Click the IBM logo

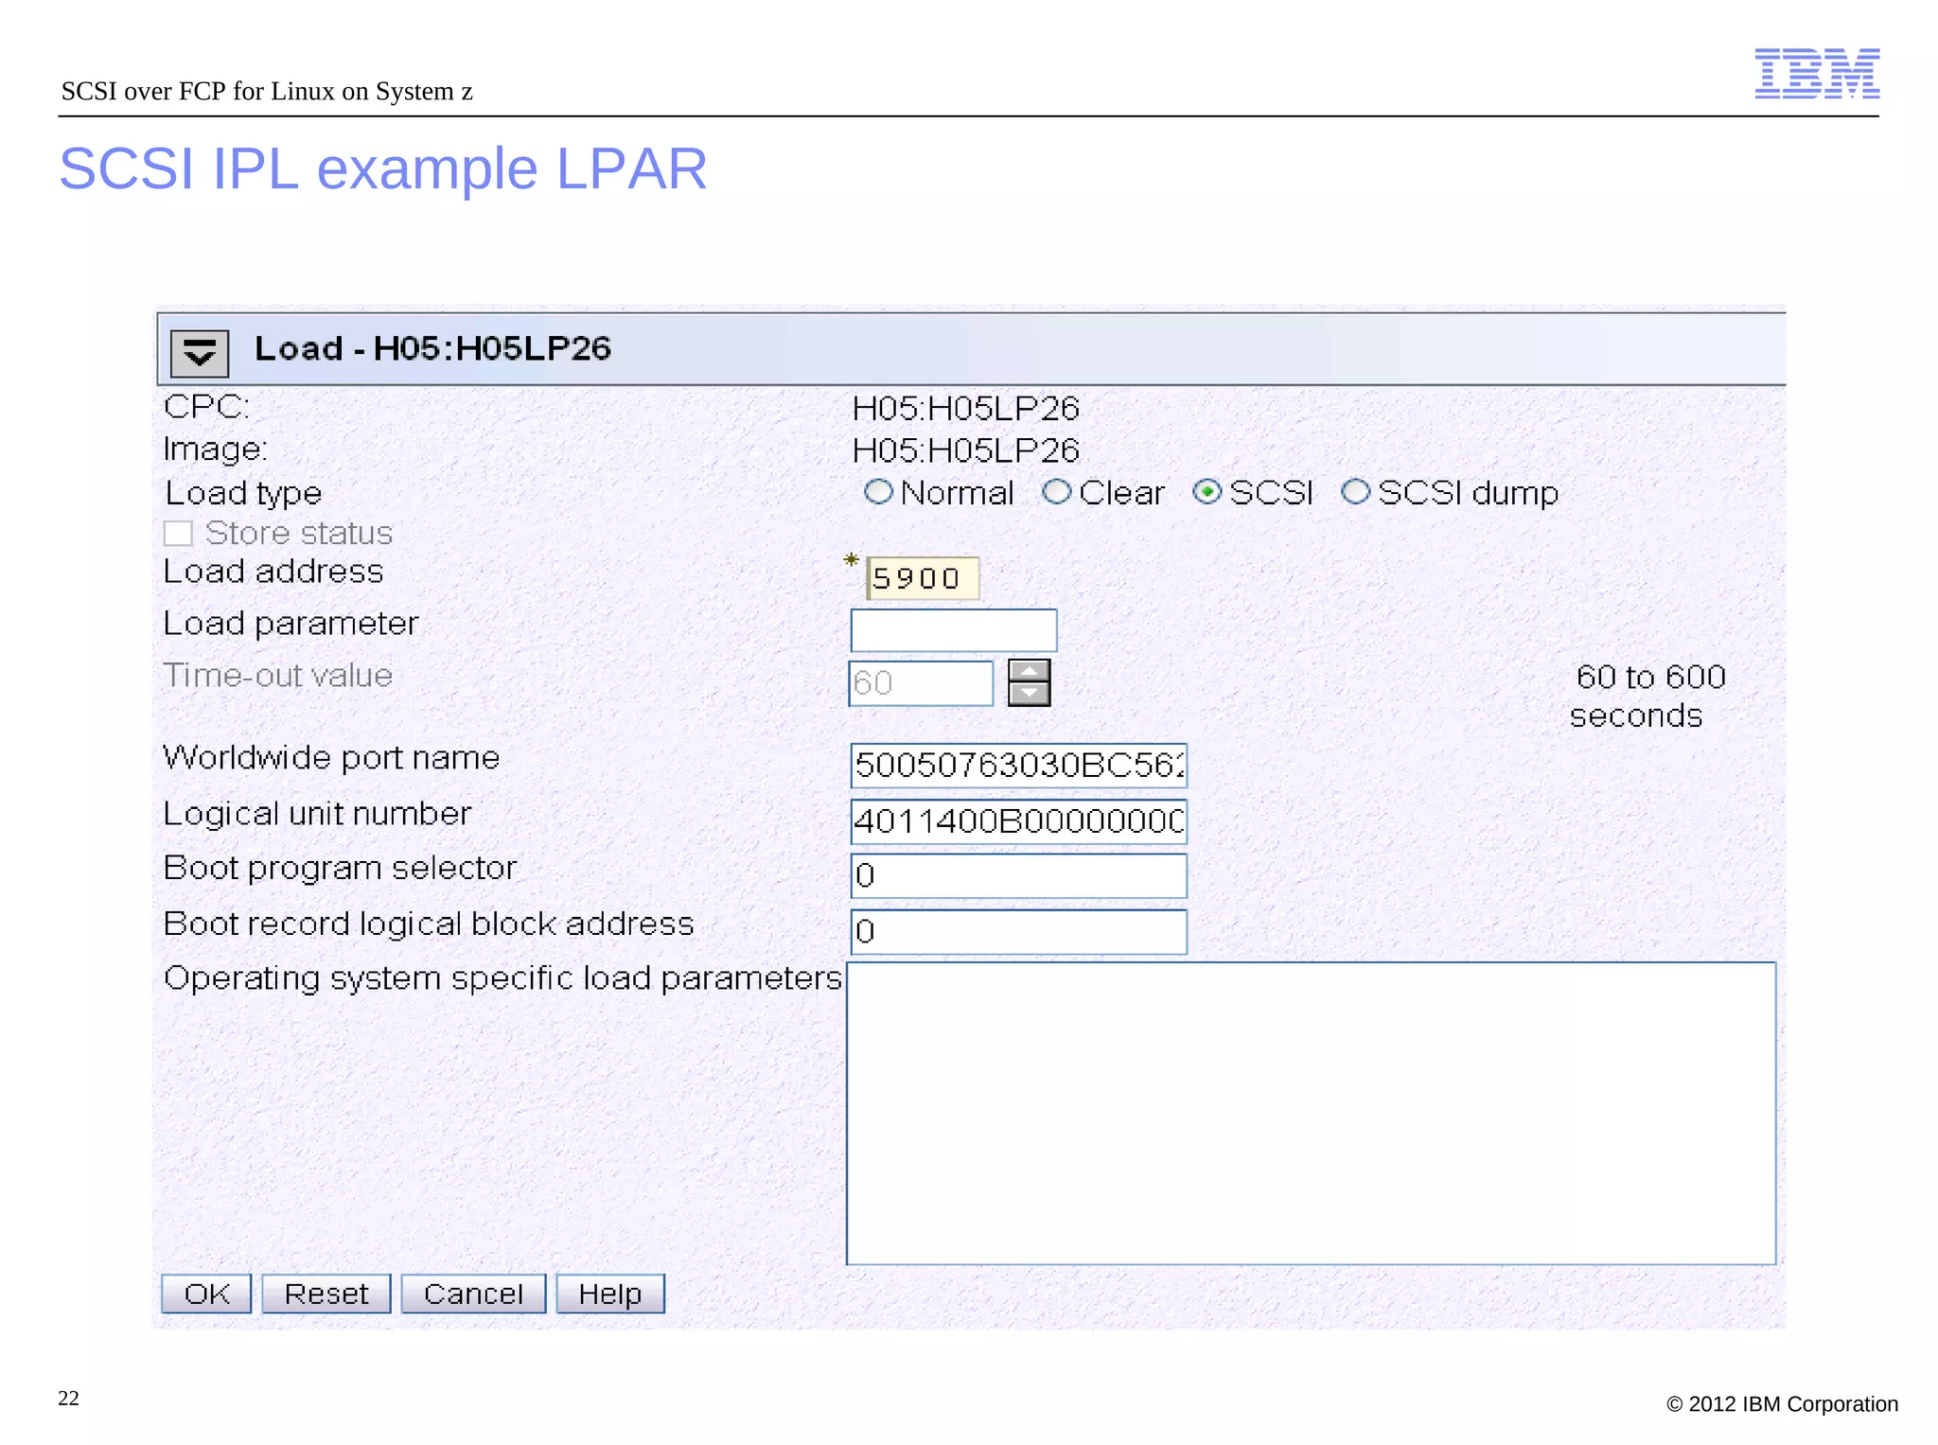[1817, 74]
